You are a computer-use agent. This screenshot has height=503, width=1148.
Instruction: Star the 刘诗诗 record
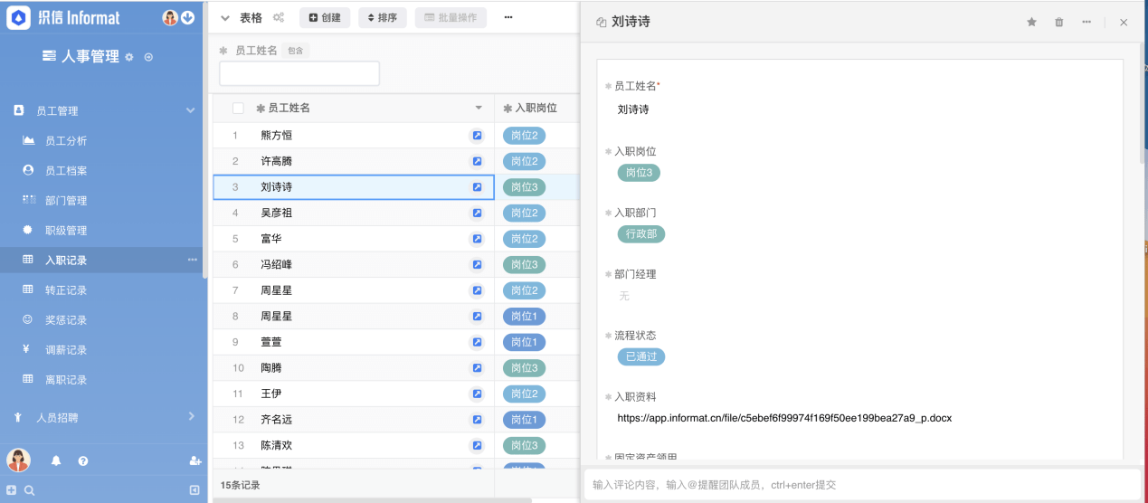point(1031,22)
